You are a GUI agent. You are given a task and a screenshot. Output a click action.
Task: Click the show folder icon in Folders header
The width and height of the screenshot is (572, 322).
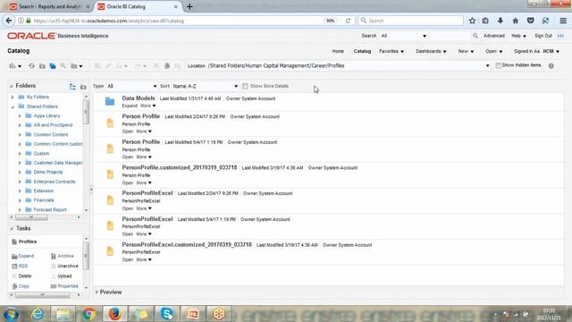[83, 87]
